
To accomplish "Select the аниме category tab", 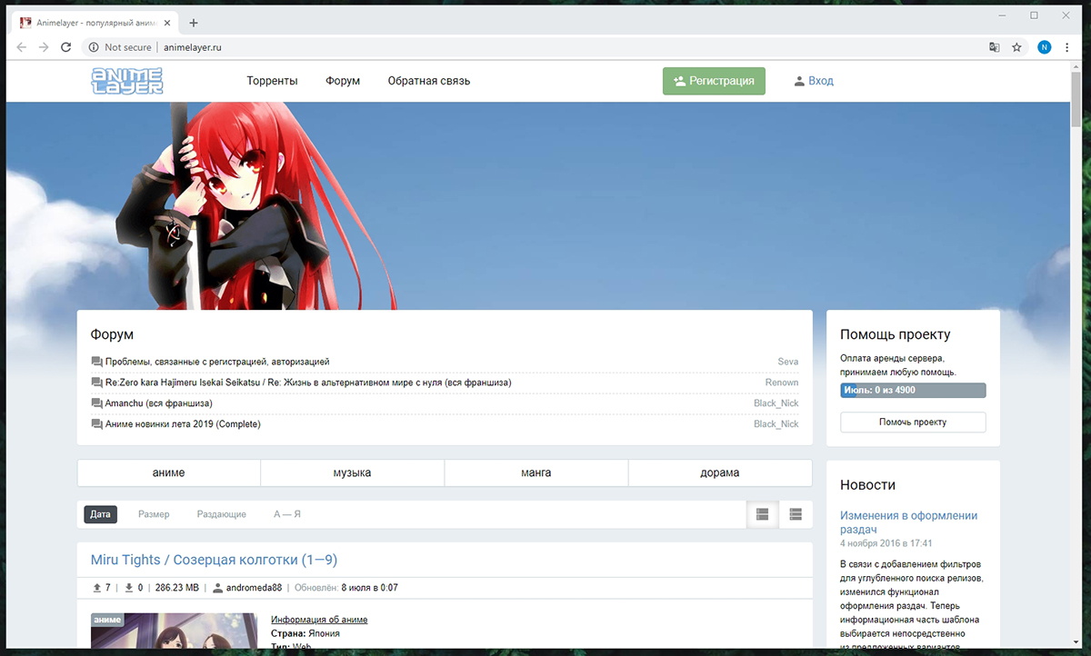I will coord(169,472).
